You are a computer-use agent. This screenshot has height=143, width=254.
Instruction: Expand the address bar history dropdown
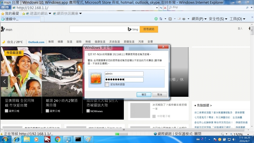[157, 8]
